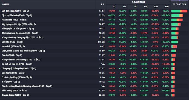Open the Bảo hiểm (8500) sector
189x100 pixels.
(13, 73)
